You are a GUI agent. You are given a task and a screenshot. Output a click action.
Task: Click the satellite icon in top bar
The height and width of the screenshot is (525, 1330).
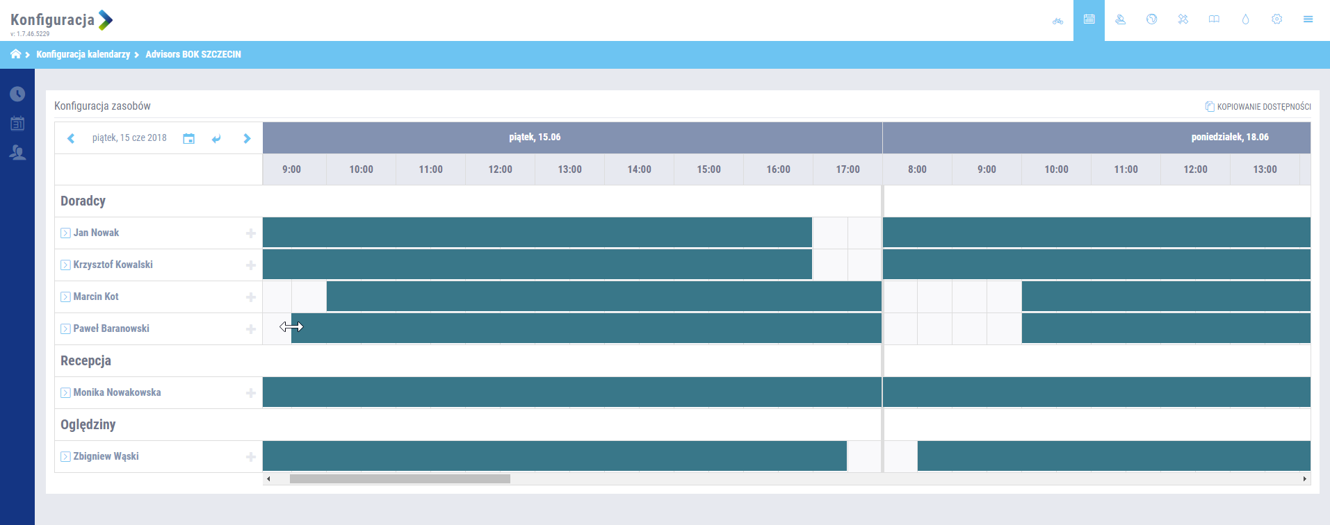tap(1183, 19)
